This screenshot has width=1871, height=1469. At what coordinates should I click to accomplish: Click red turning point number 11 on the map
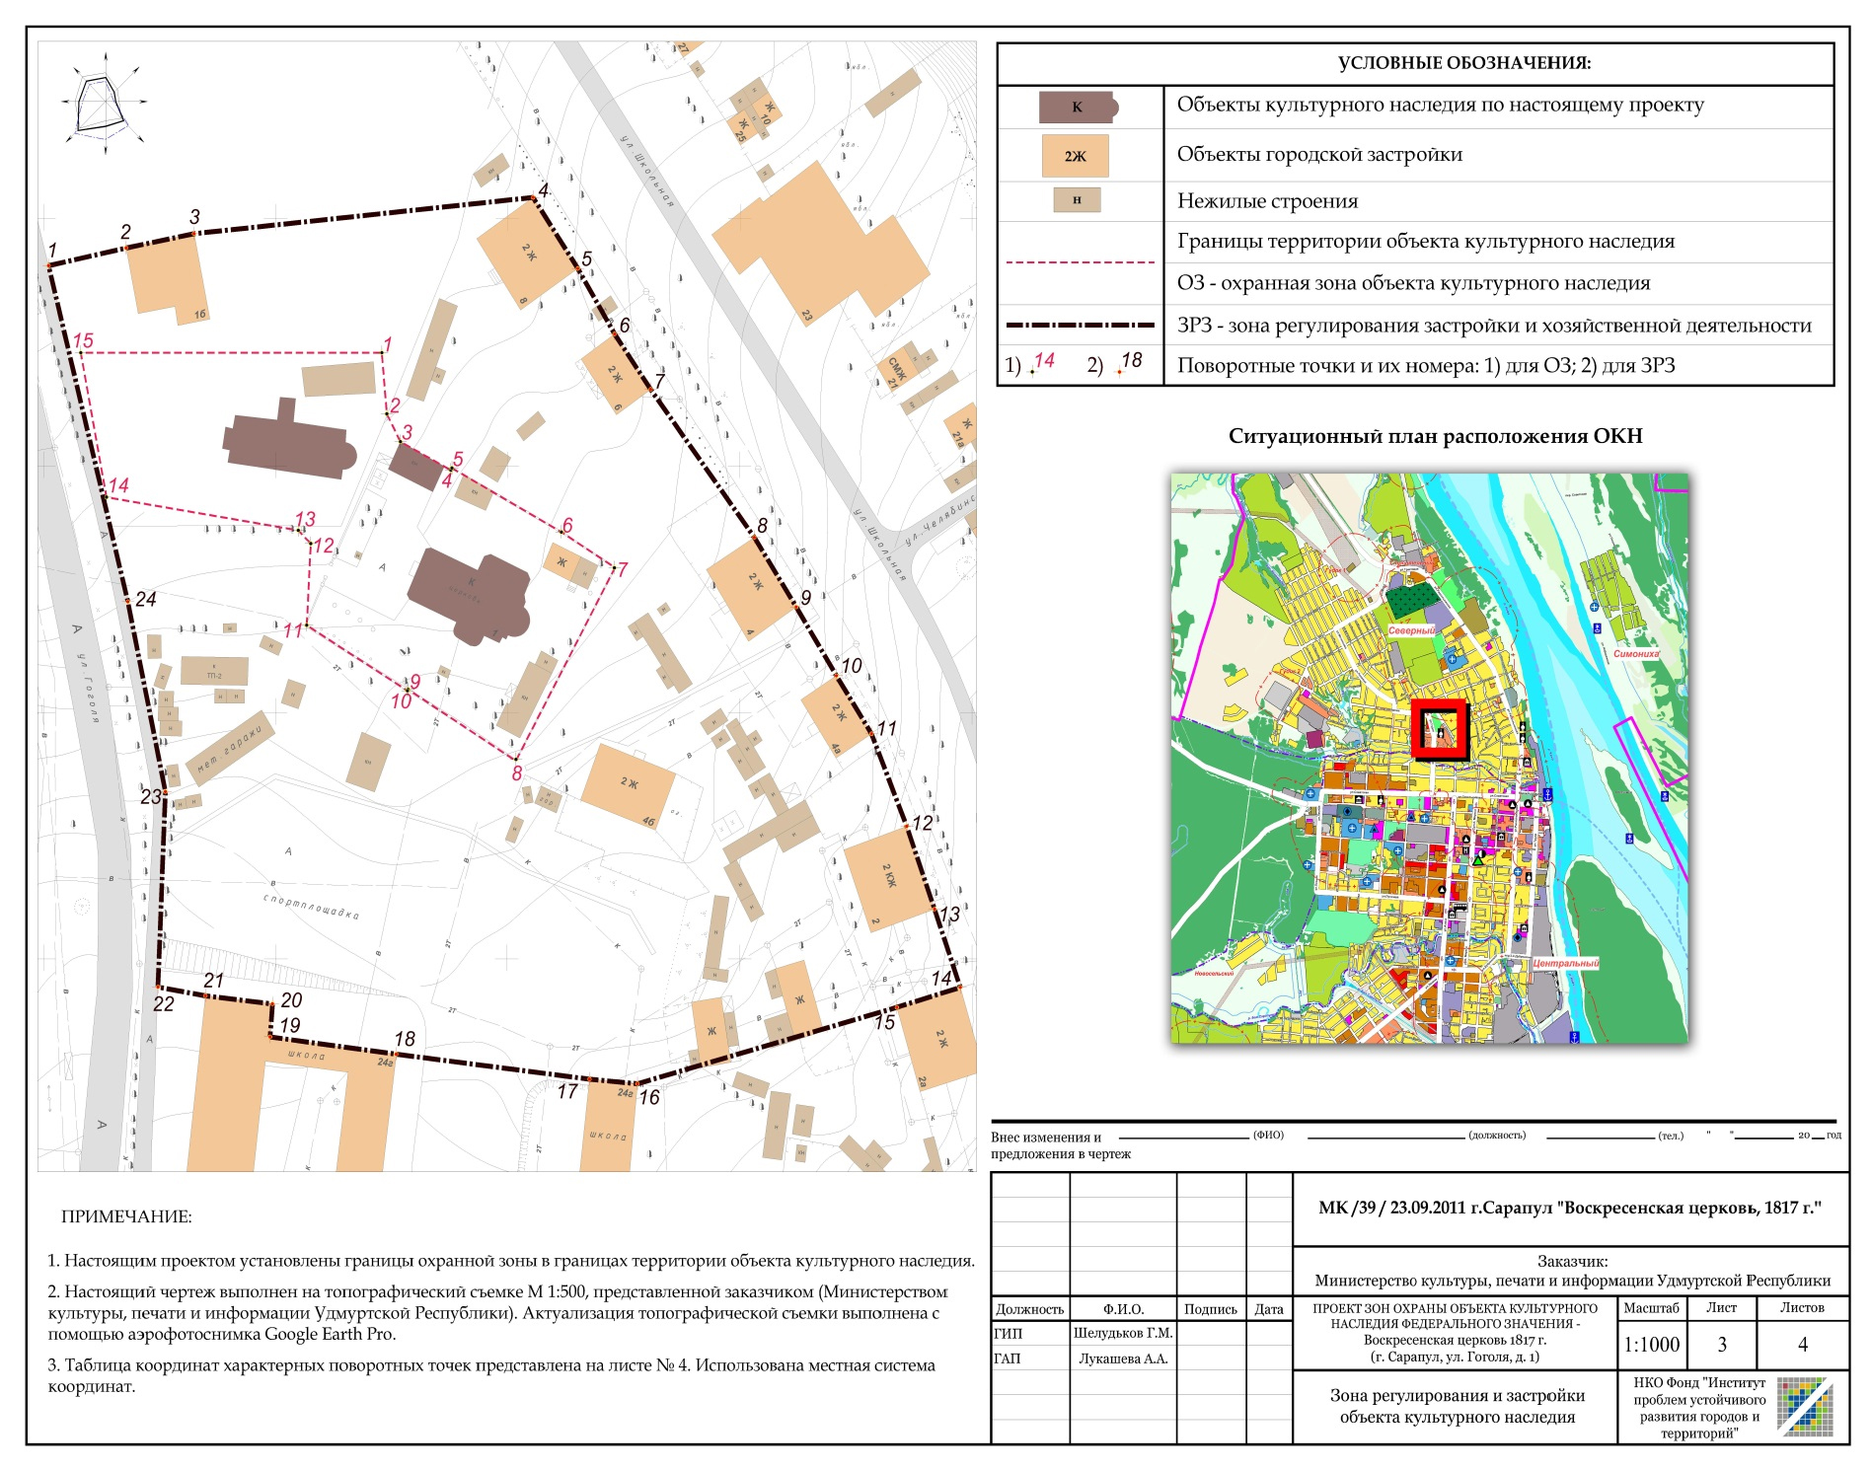293,631
